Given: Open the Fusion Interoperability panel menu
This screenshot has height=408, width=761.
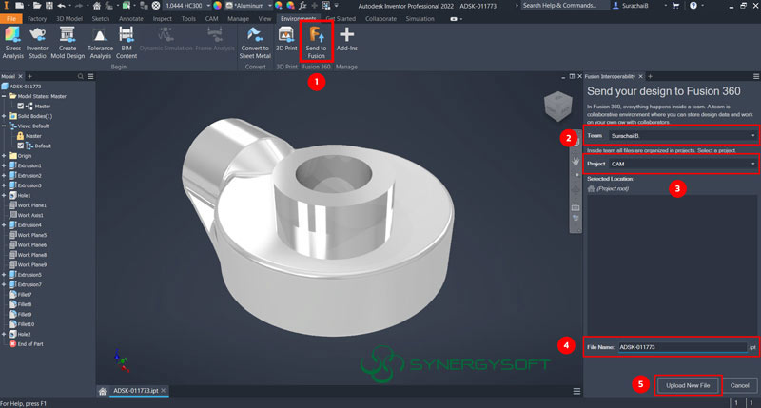Looking at the screenshot, I should pos(756,76).
